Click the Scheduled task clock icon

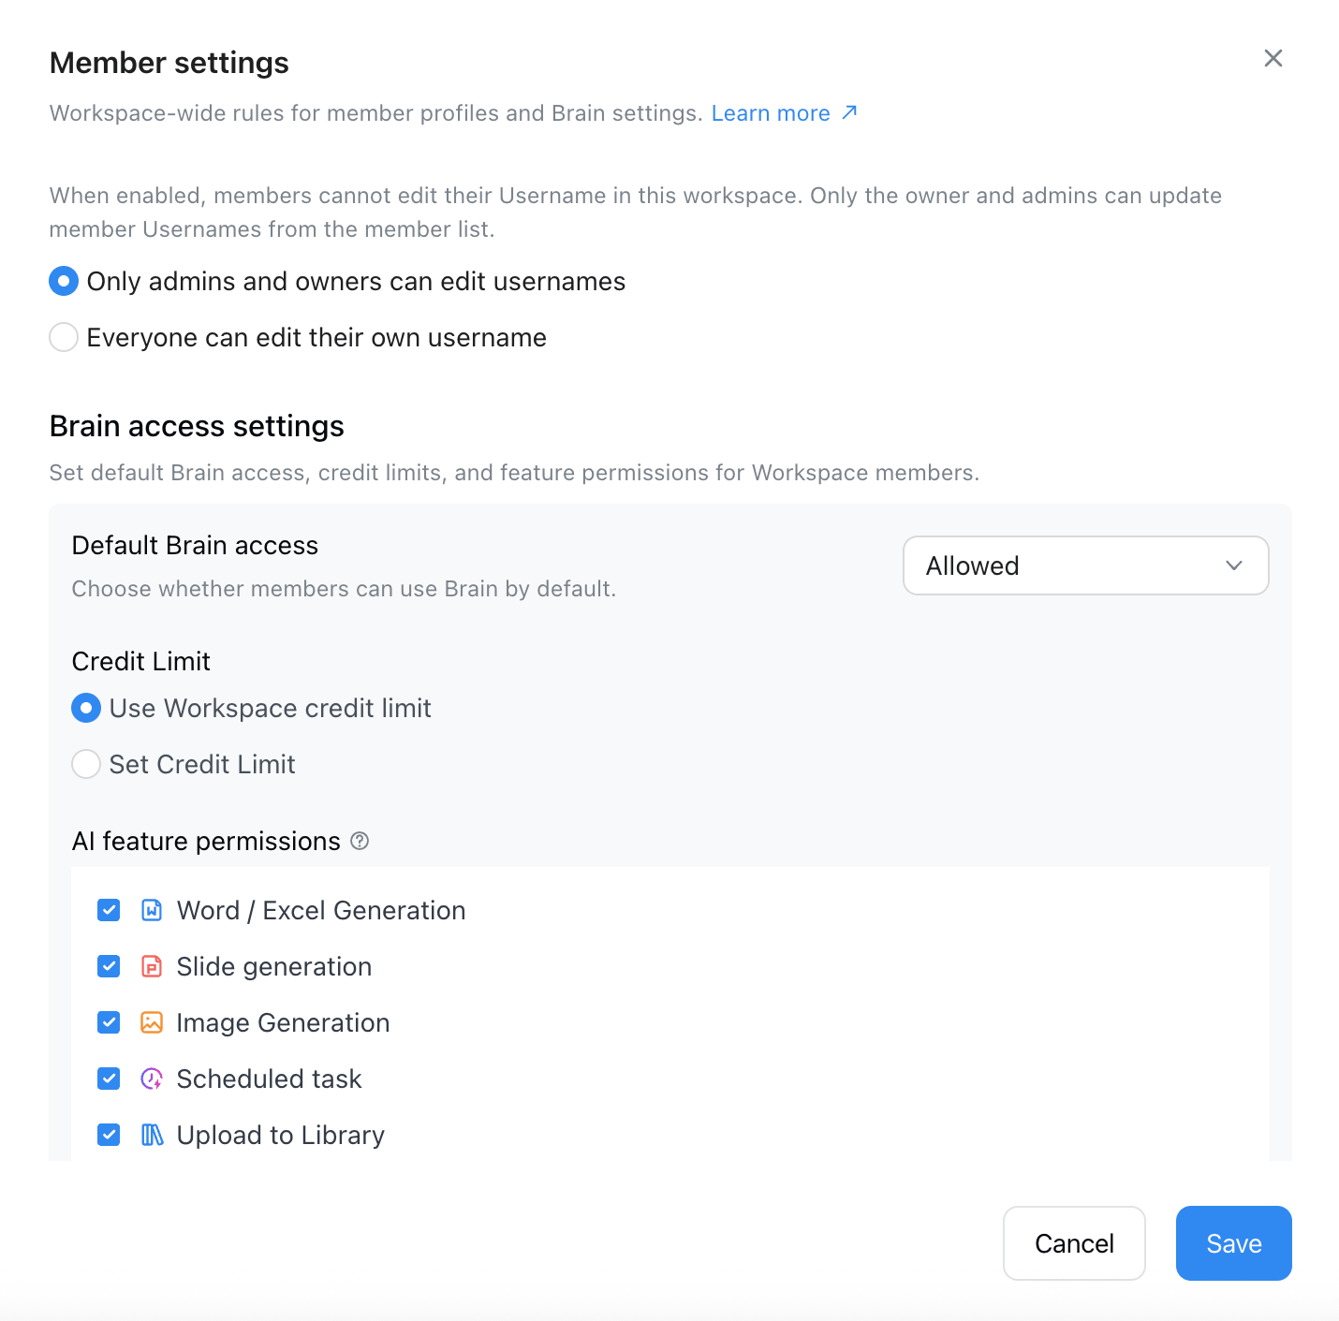click(152, 1079)
